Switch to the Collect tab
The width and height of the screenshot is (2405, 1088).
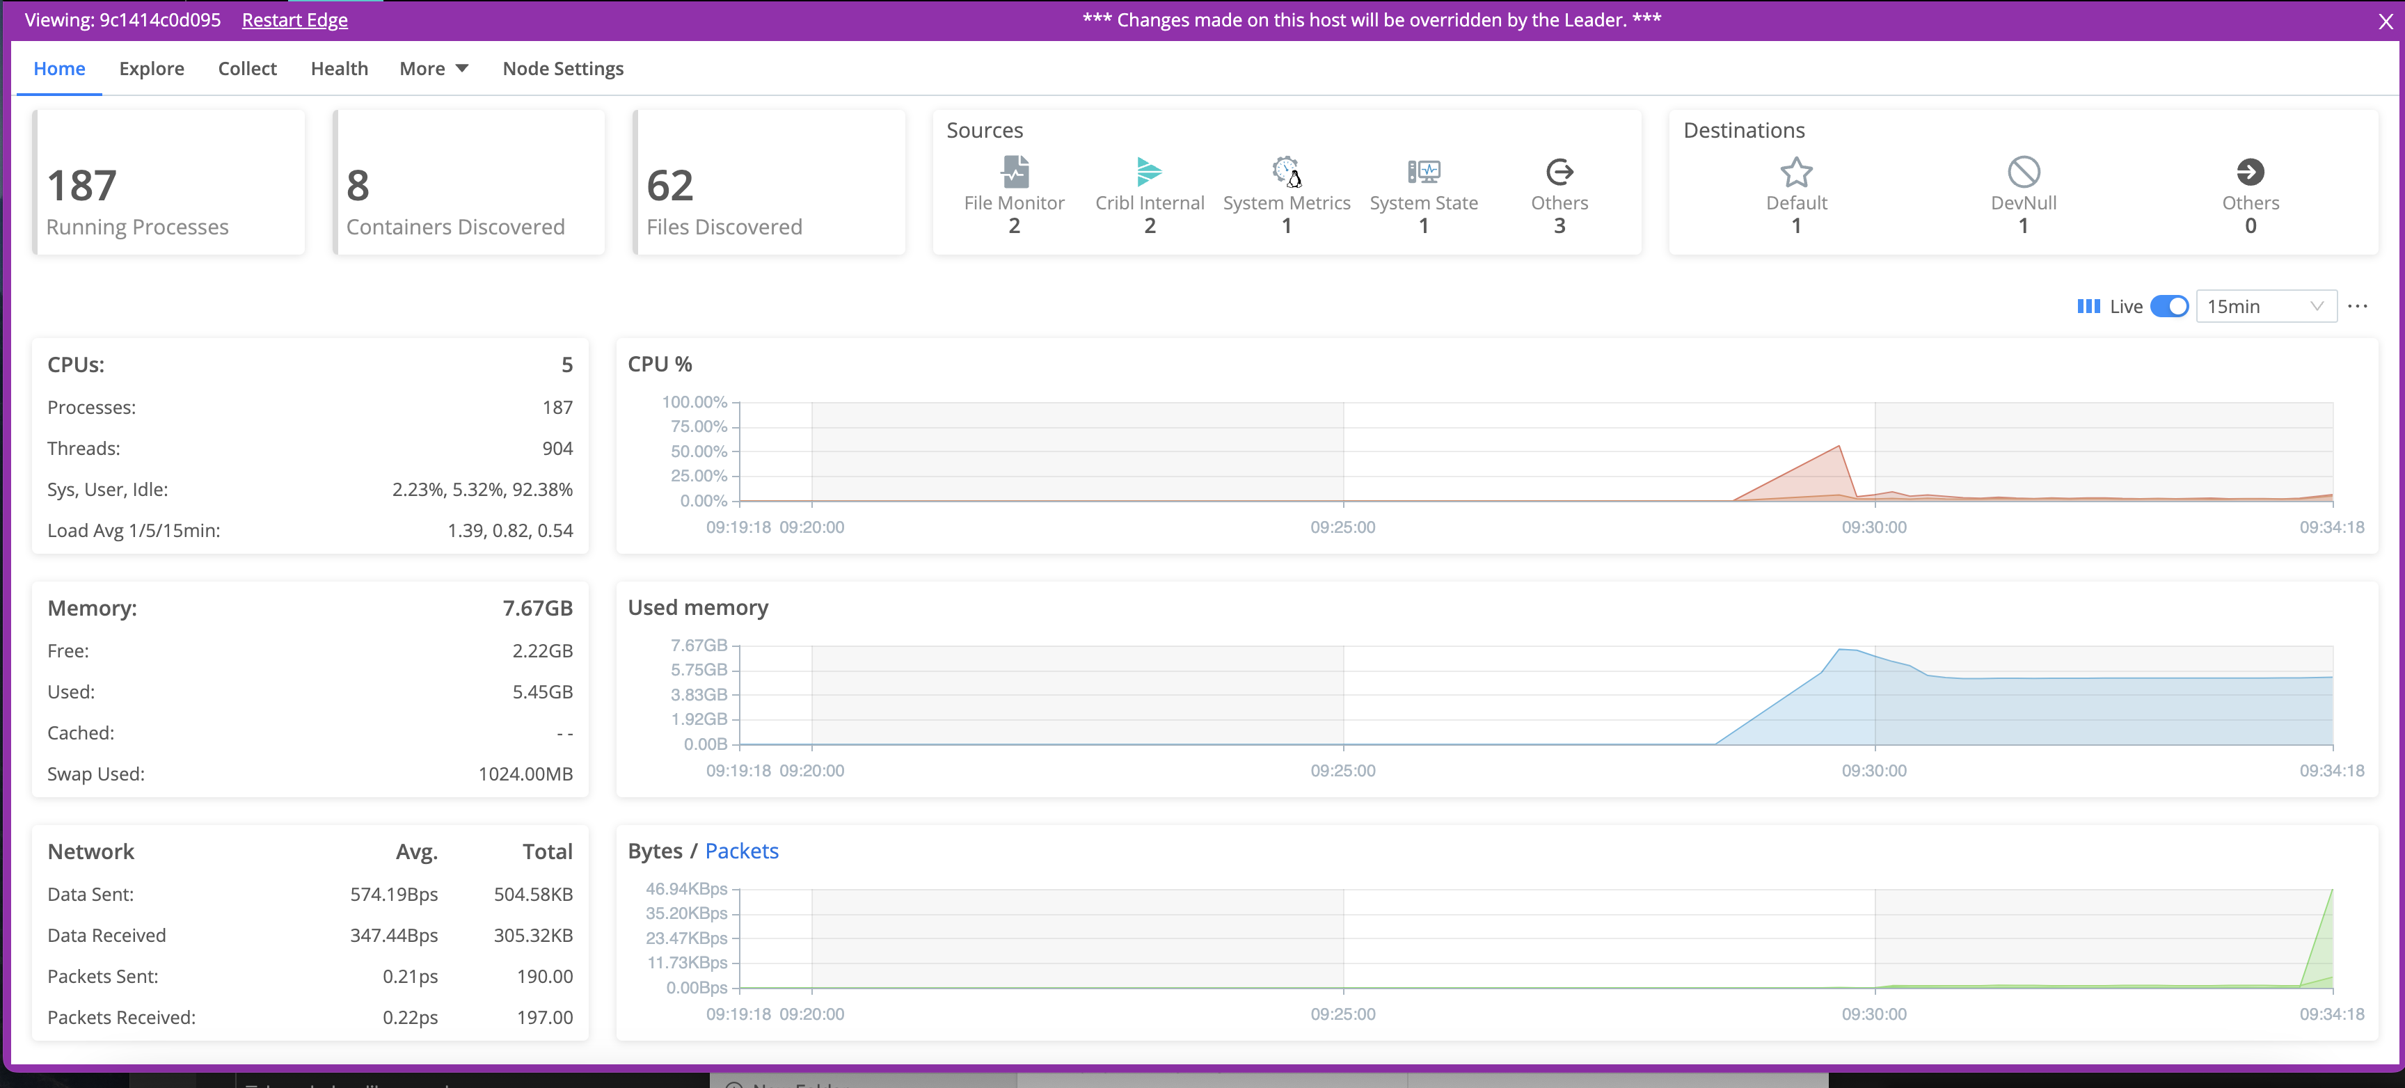pyautogui.click(x=248, y=68)
